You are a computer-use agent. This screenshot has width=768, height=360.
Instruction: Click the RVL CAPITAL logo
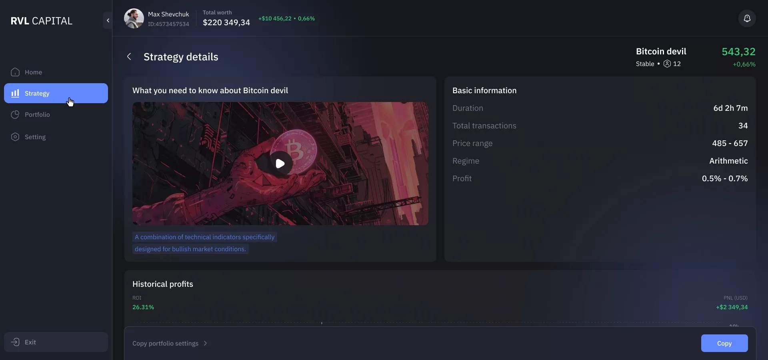(x=42, y=21)
